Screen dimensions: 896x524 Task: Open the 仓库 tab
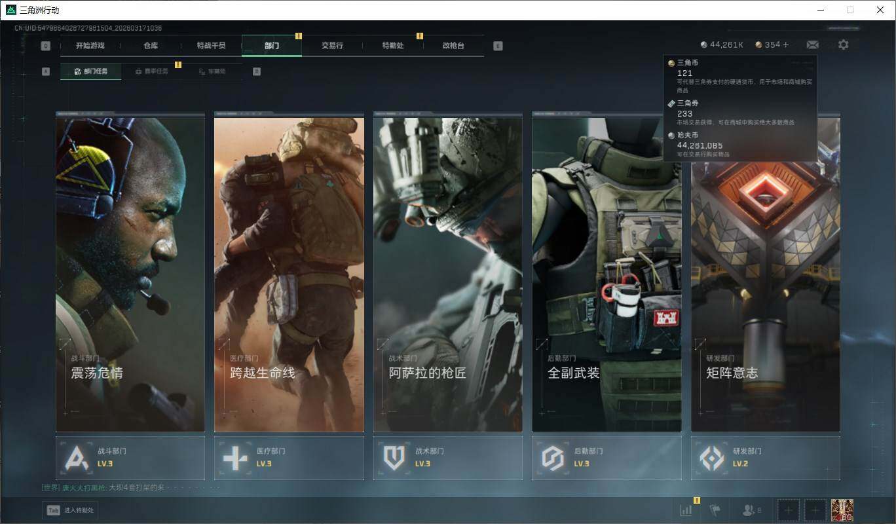click(x=151, y=46)
